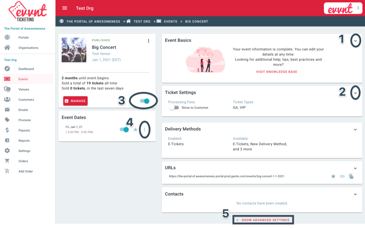Favorite the event URL with star icon

(333, 176)
